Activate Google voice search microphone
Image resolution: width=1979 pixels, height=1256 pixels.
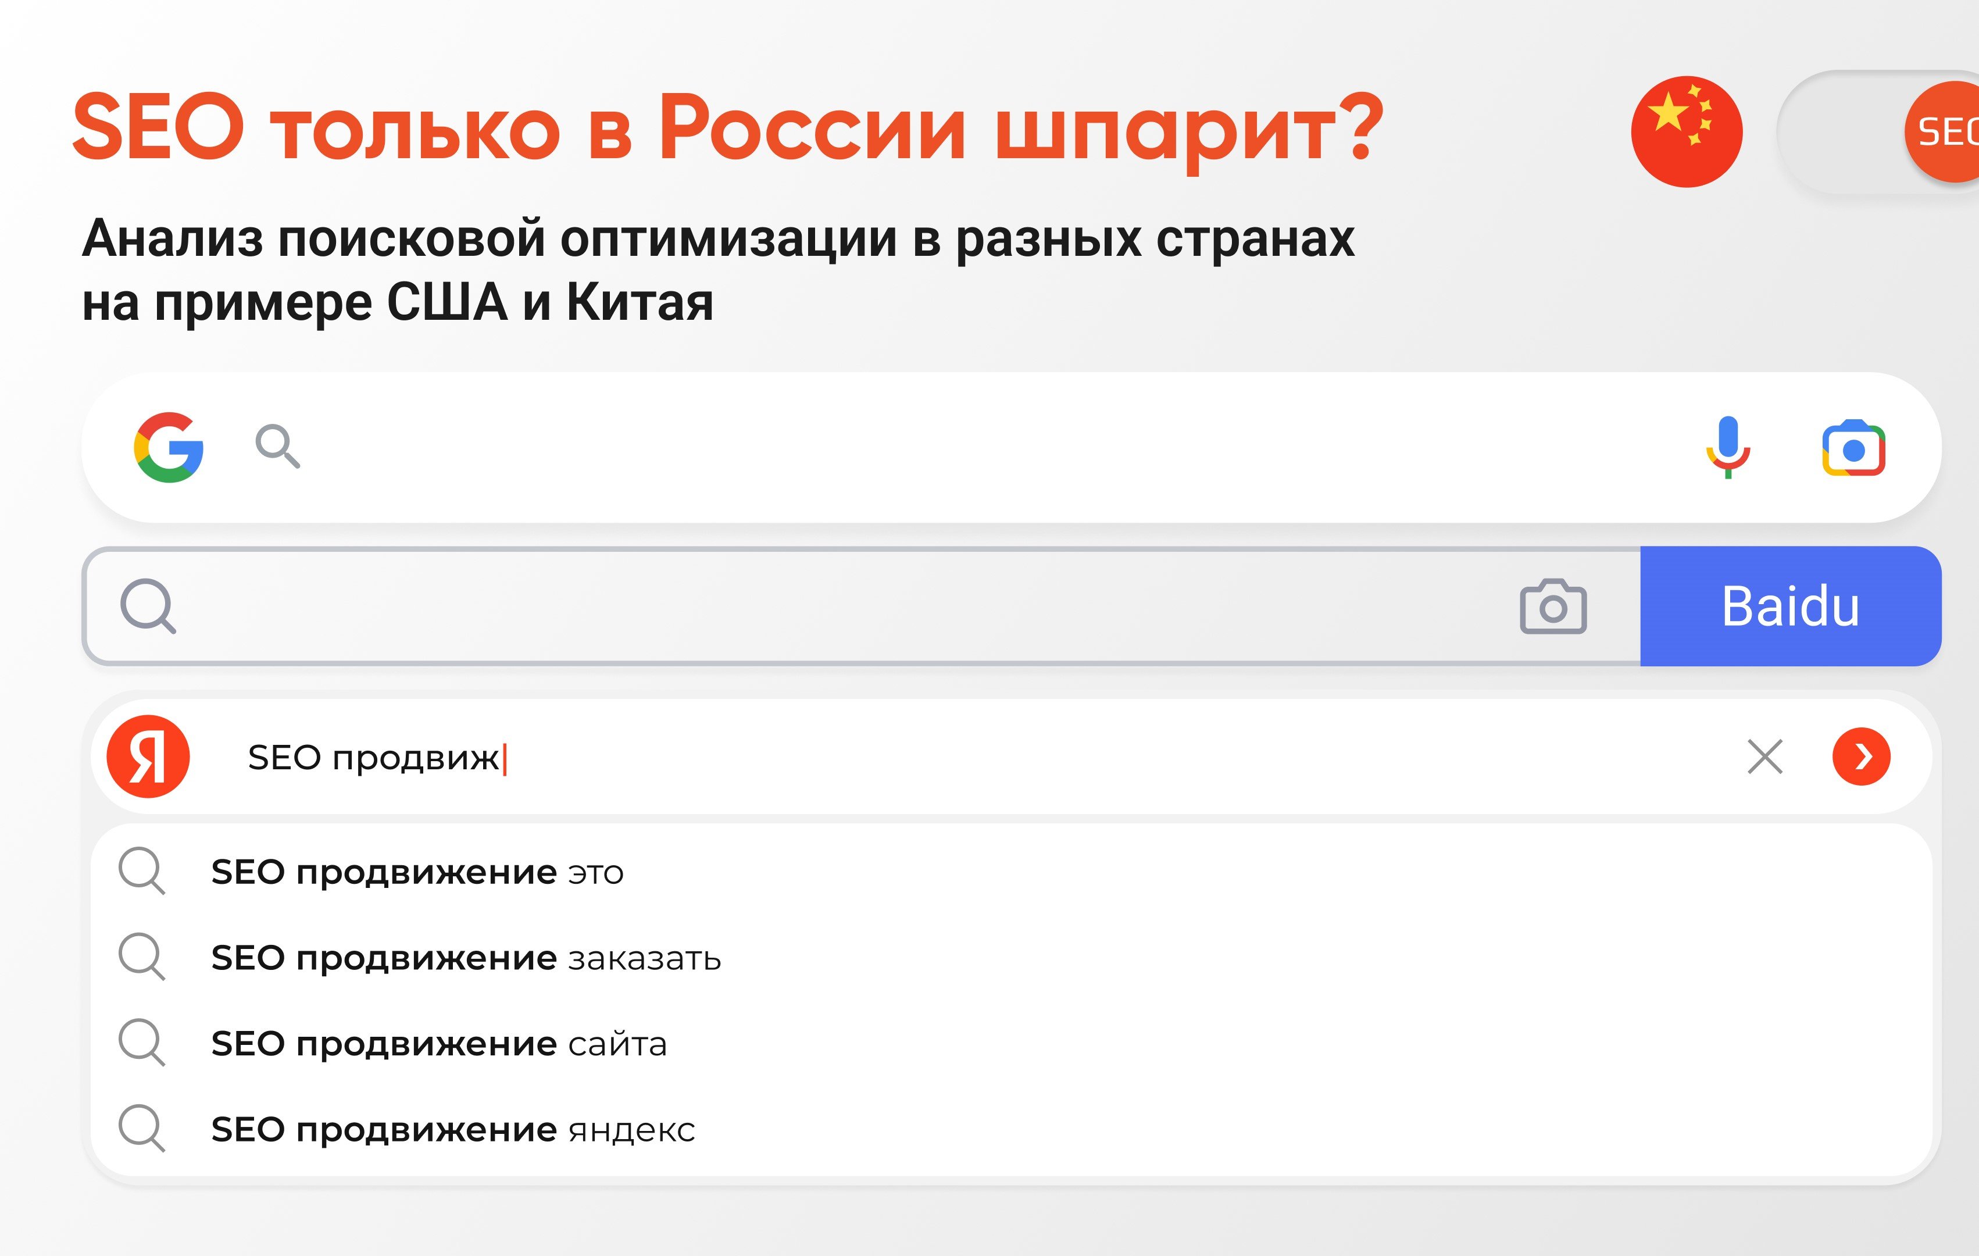[x=1727, y=447]
